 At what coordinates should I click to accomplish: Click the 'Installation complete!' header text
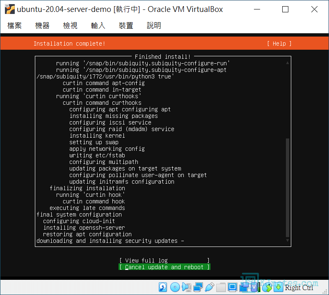click(x=69, y=44)
